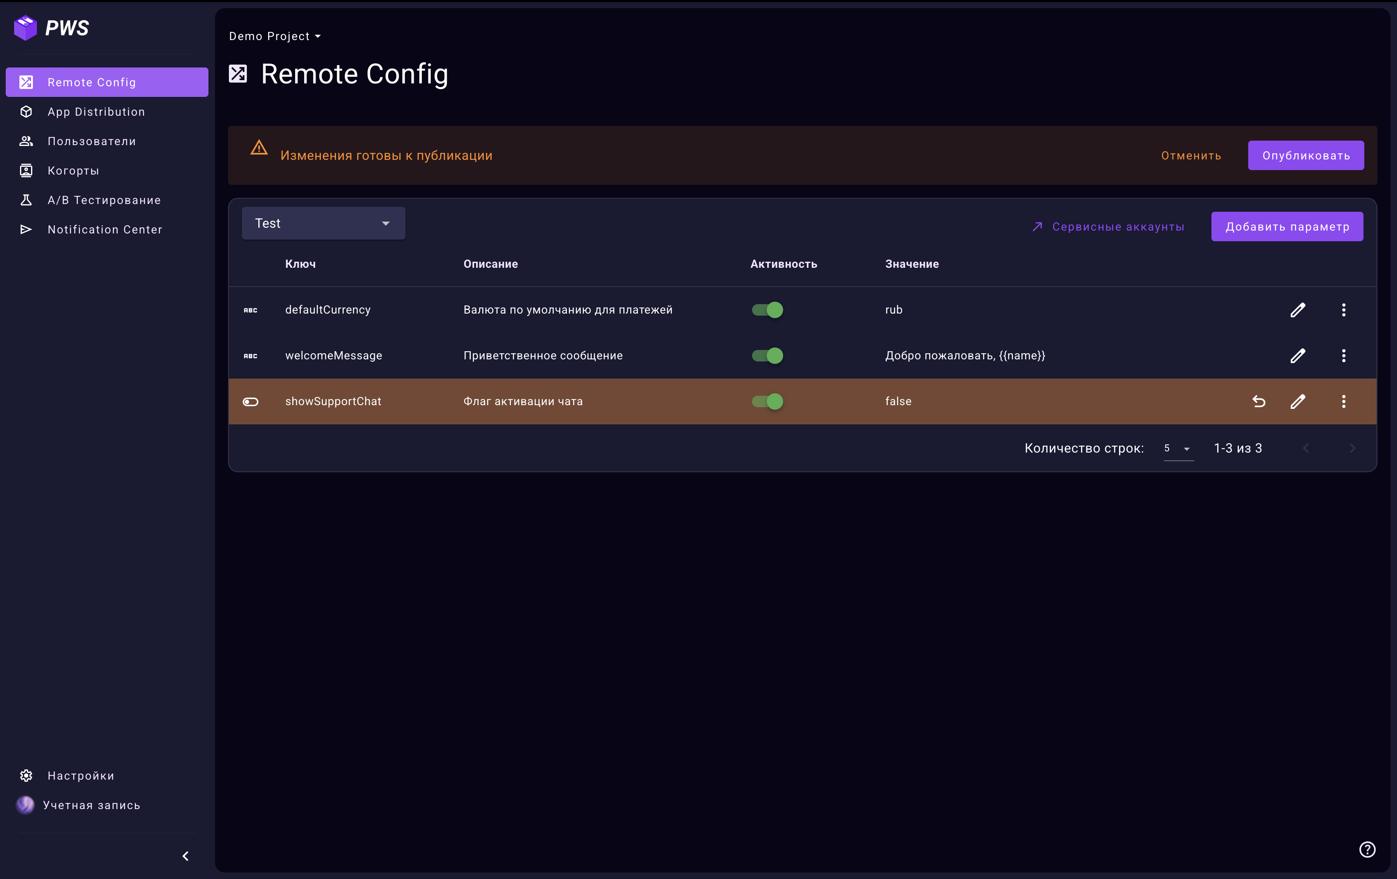This screenshot has height=879, width=1397.
Task: Click the Учетная запись avatar
Action: pos(25,805)
